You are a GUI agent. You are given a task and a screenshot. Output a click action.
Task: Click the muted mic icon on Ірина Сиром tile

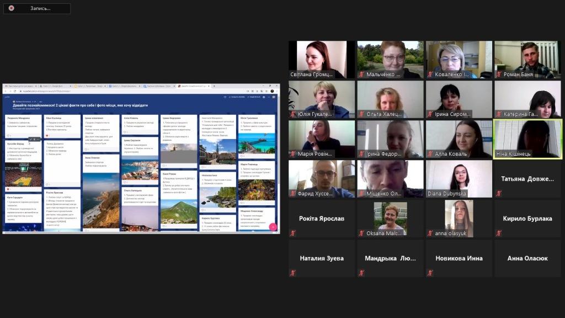click(x=430, y=114)
